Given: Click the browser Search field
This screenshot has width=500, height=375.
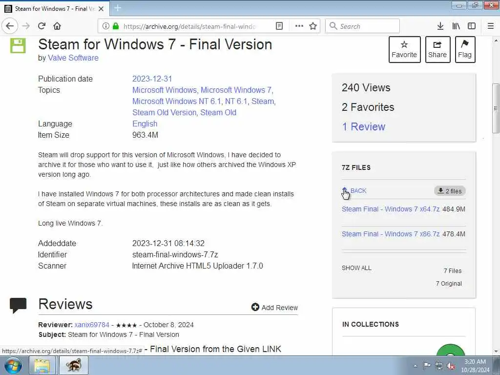Looking at the screenshot, I should (x=362, y=26).
